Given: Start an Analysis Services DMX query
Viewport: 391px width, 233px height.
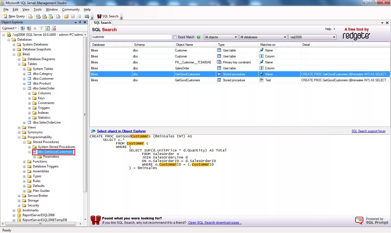Looking at the screenshot, I should point(45,16).
